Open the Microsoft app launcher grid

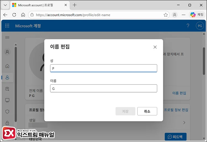[x=7, y=26]
